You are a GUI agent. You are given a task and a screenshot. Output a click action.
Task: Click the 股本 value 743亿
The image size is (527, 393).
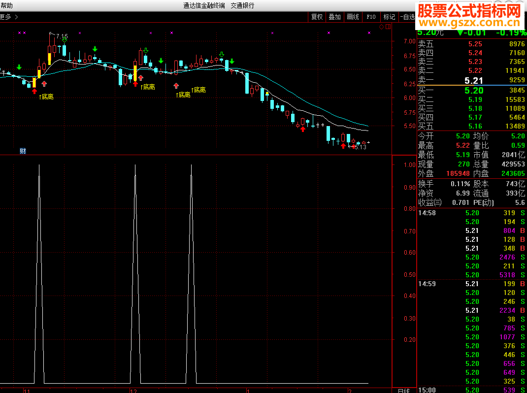click(515, 184)
